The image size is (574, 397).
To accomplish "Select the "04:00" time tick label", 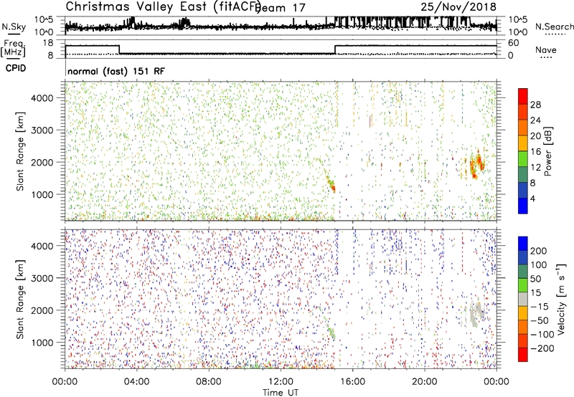I will [x=136, y=382].
